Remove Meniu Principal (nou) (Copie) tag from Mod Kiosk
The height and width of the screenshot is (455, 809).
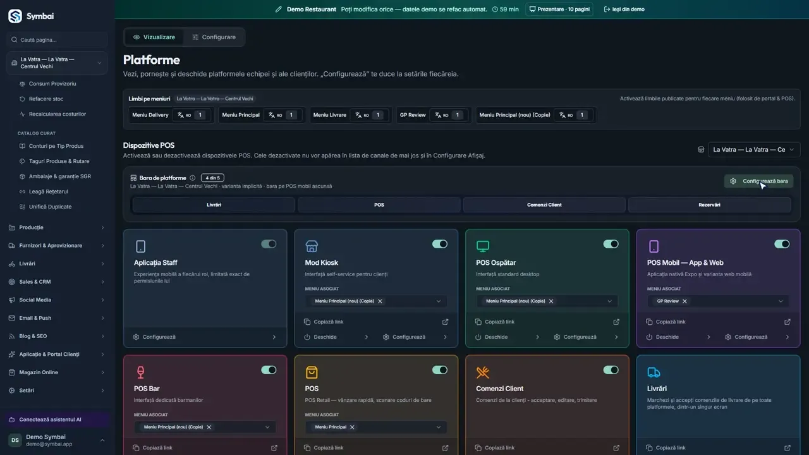[x=380, y=301]
